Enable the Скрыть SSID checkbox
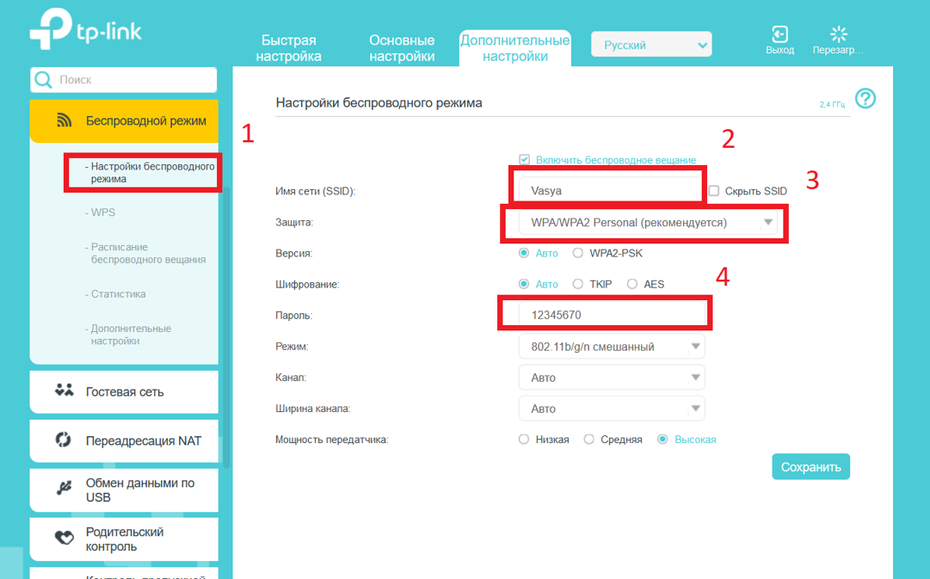The height and width of the screenshot is (579, 930). [x=714, y=191]
